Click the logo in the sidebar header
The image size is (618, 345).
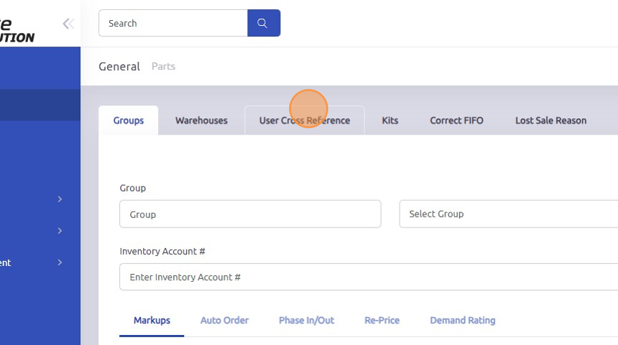[x=17, y=30]
